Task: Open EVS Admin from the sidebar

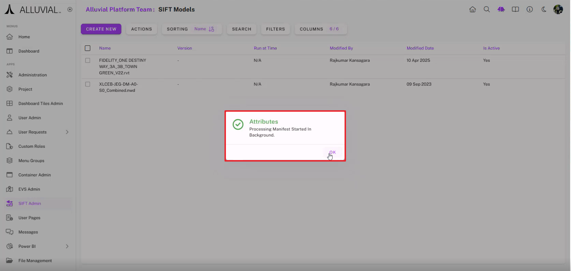Action: click(x=29, y=189)
